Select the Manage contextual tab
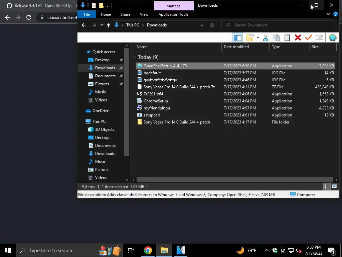The image size is (342, 257). coord(174,6)
